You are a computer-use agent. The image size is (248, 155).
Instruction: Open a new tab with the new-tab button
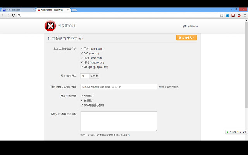point(74,10)
